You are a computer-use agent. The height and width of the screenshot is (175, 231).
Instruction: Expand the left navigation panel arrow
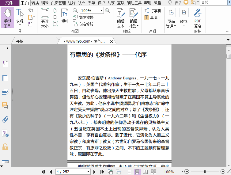(x=7, y=48)
